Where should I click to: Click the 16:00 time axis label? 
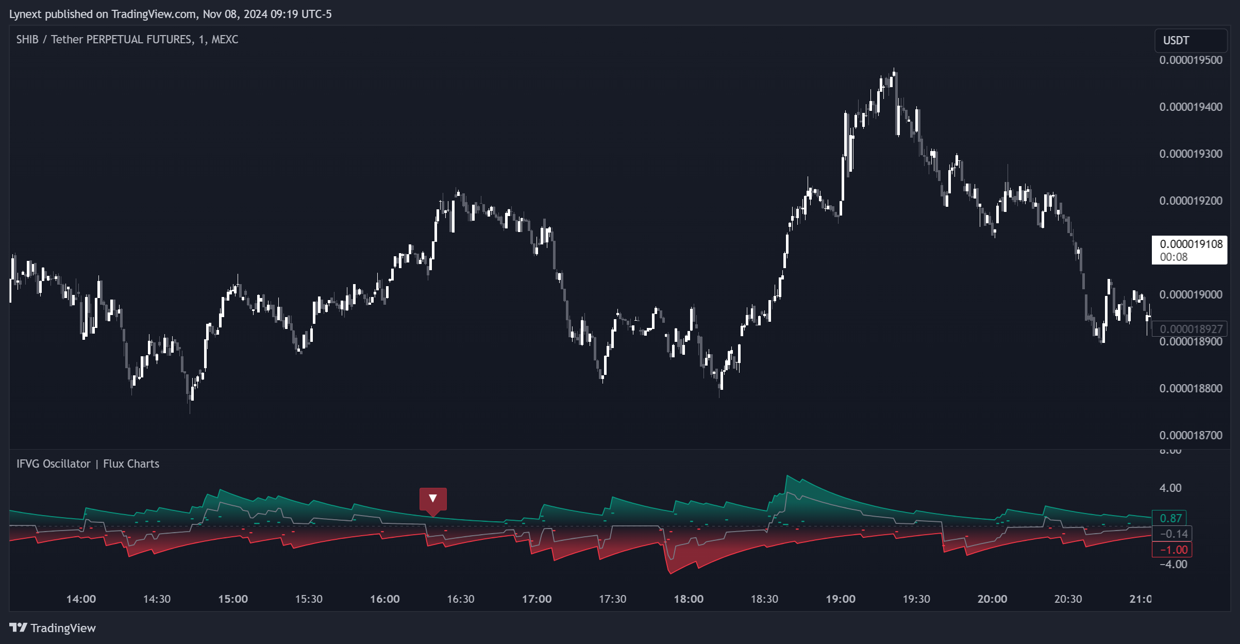pyautogui.click(x=385, y=599)
